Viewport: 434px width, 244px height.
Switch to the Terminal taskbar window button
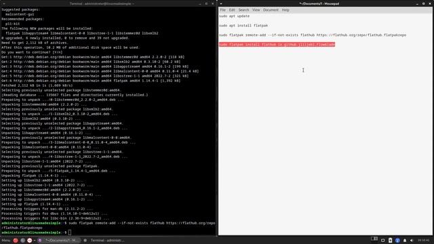[104, 241]
